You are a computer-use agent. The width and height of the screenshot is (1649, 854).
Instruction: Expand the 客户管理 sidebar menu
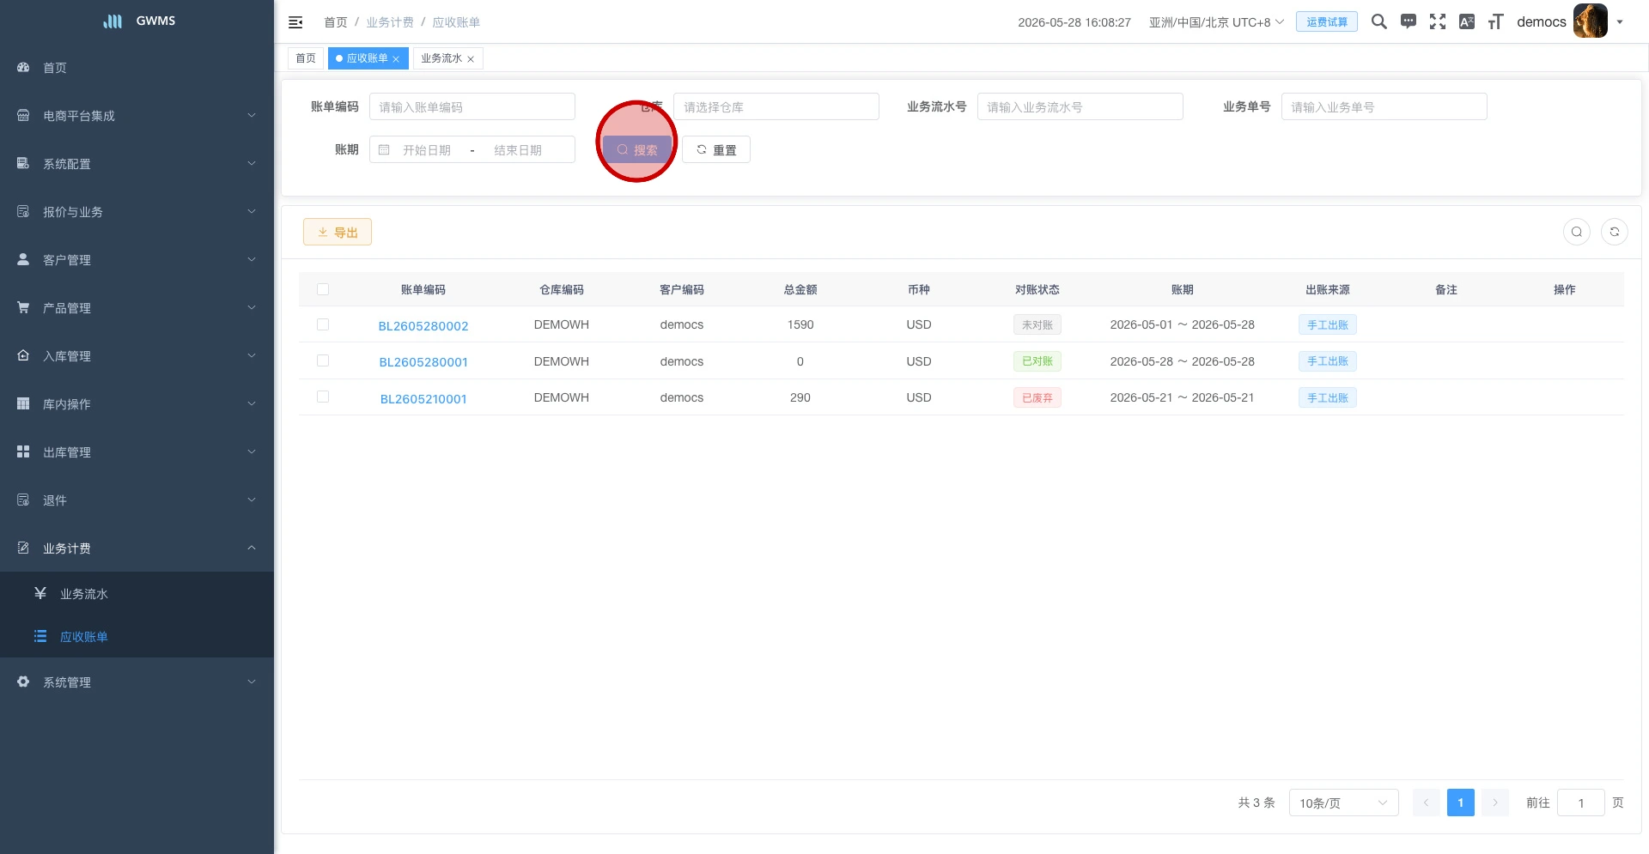(x=137, y=260)
